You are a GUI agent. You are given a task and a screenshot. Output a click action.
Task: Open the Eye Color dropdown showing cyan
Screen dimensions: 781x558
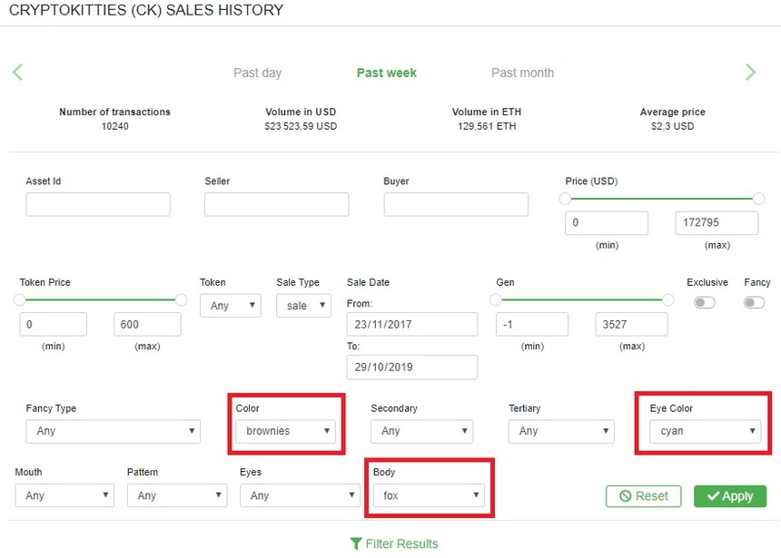[x=705, y=431]
